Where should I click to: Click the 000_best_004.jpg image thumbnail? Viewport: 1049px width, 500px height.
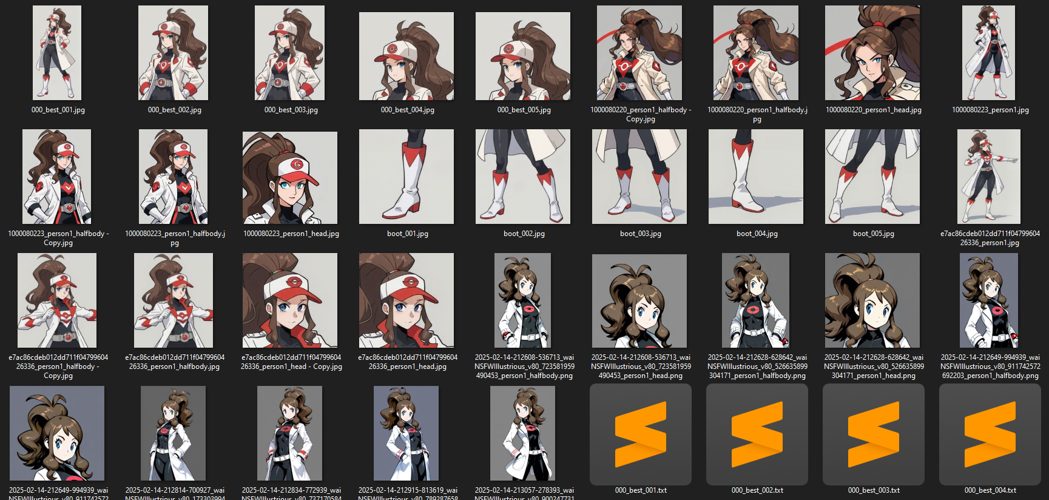tap(406, 56)
